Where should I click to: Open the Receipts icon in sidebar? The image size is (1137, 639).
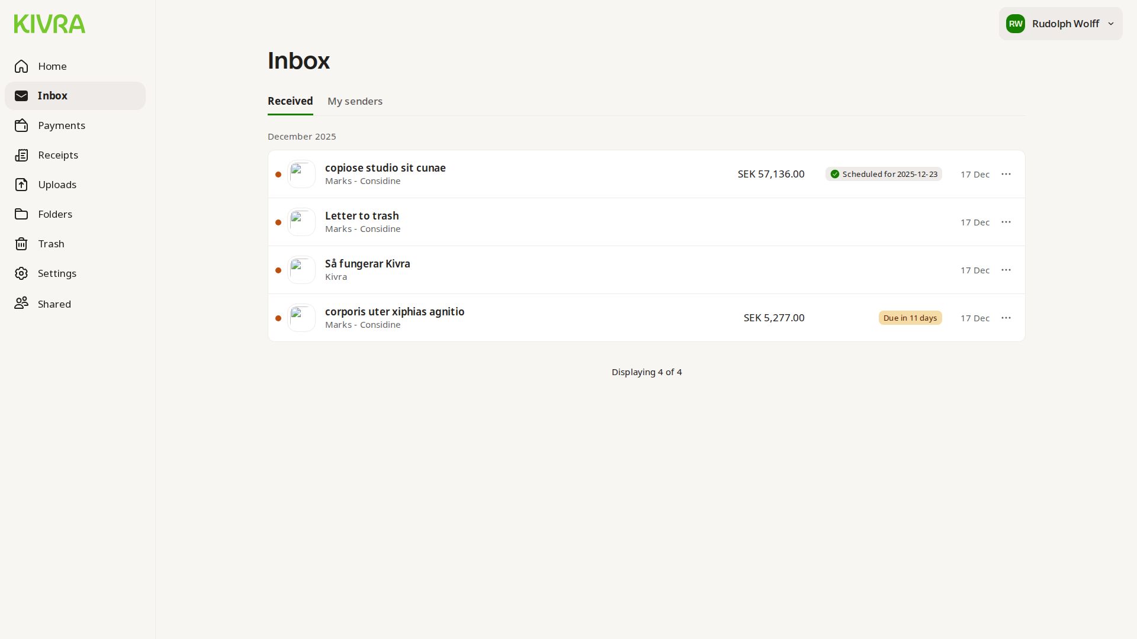[x=21, y=155]
